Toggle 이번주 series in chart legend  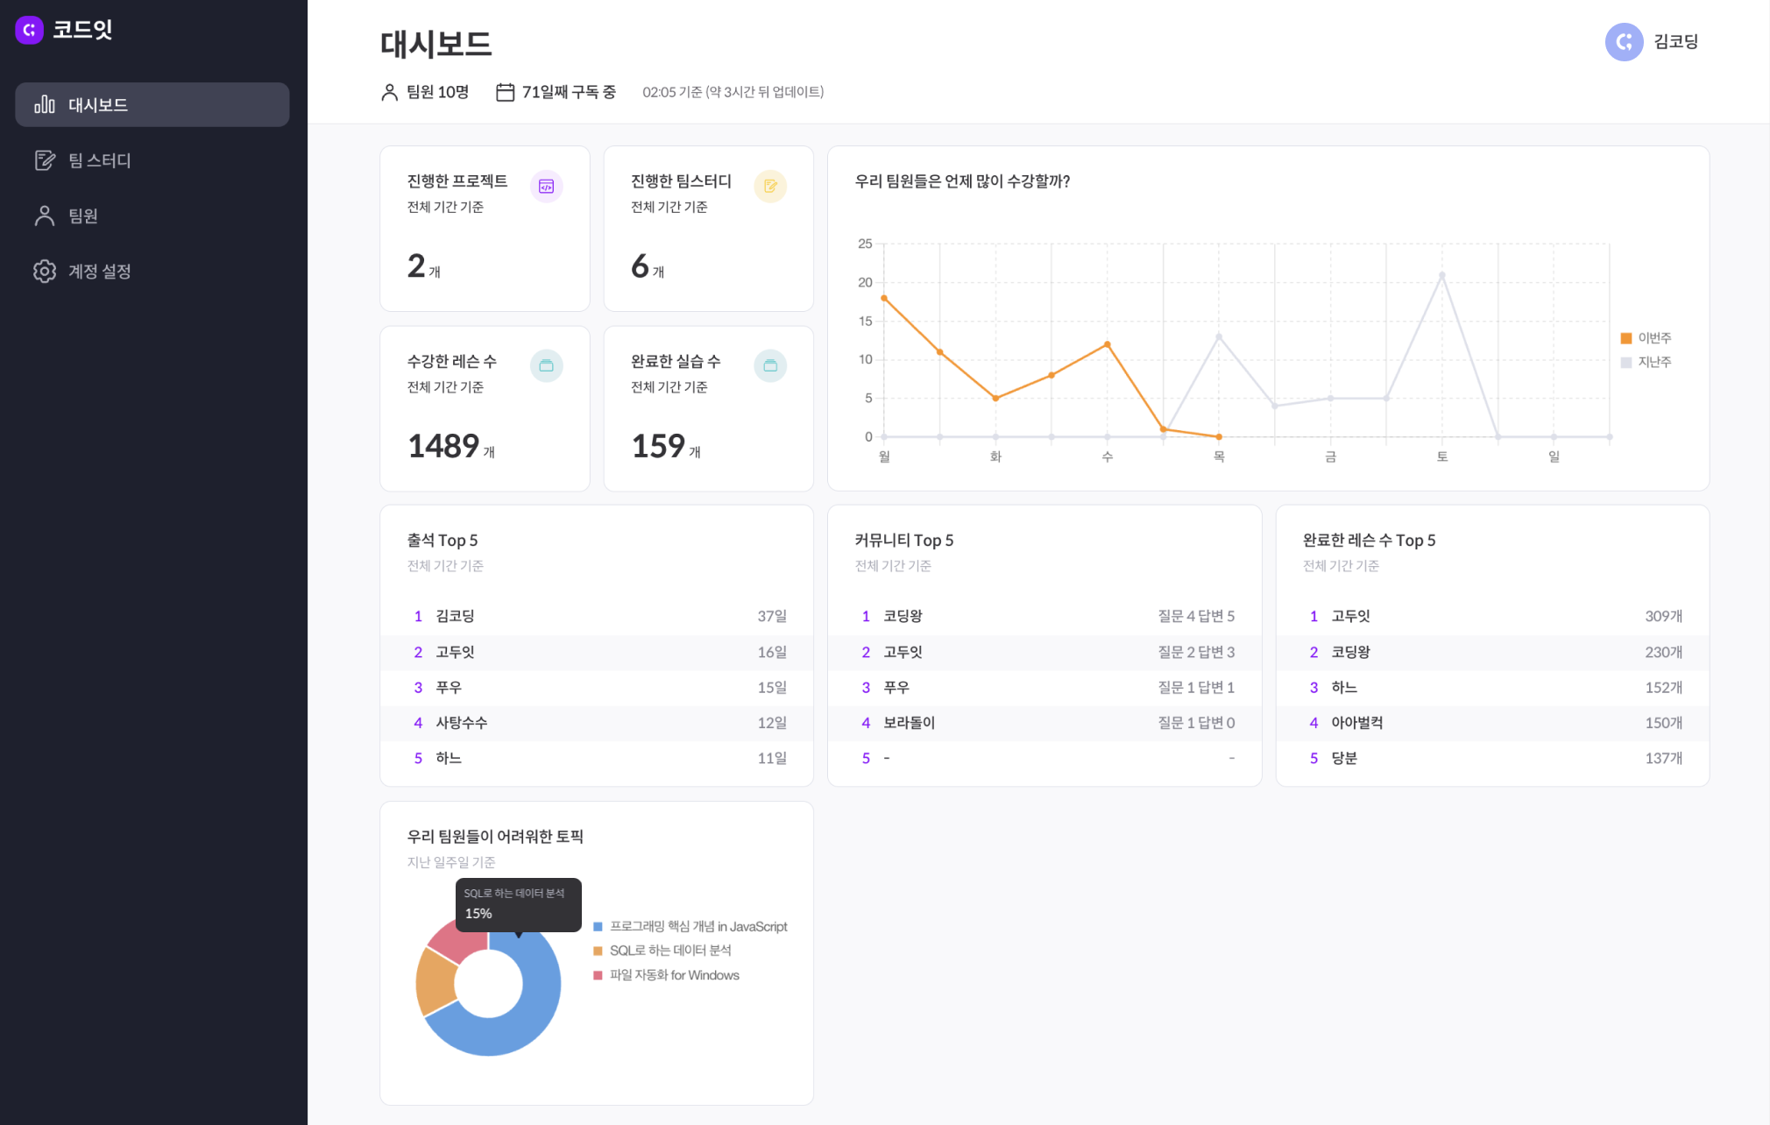pos(1646,338)
